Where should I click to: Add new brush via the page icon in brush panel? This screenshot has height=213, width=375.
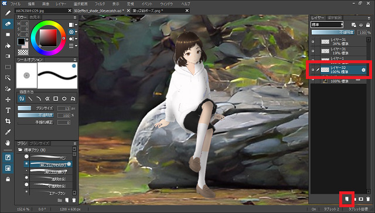point(67,200)
